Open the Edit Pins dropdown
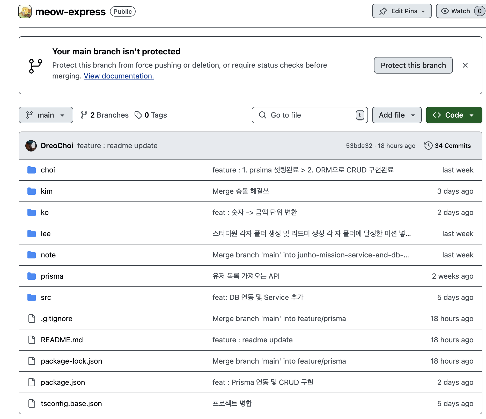Viewport: 486px width, 419px height. tap(402, 11)
